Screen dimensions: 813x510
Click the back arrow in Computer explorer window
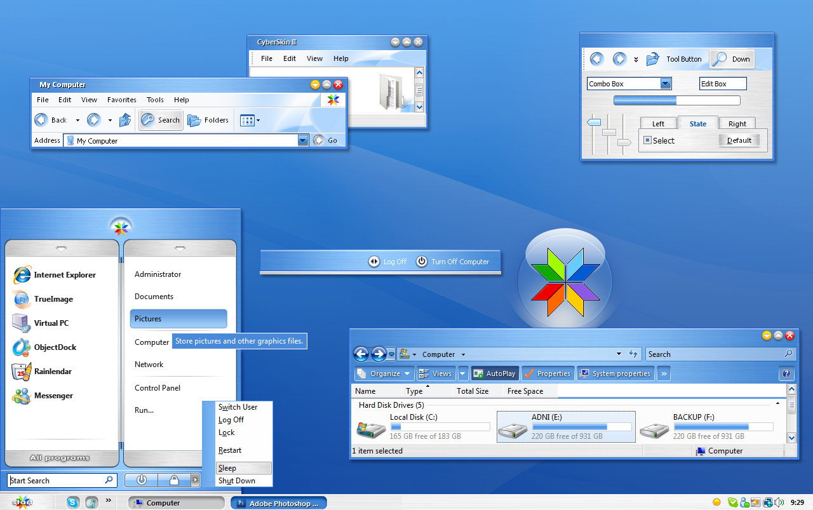pos(361,354)
